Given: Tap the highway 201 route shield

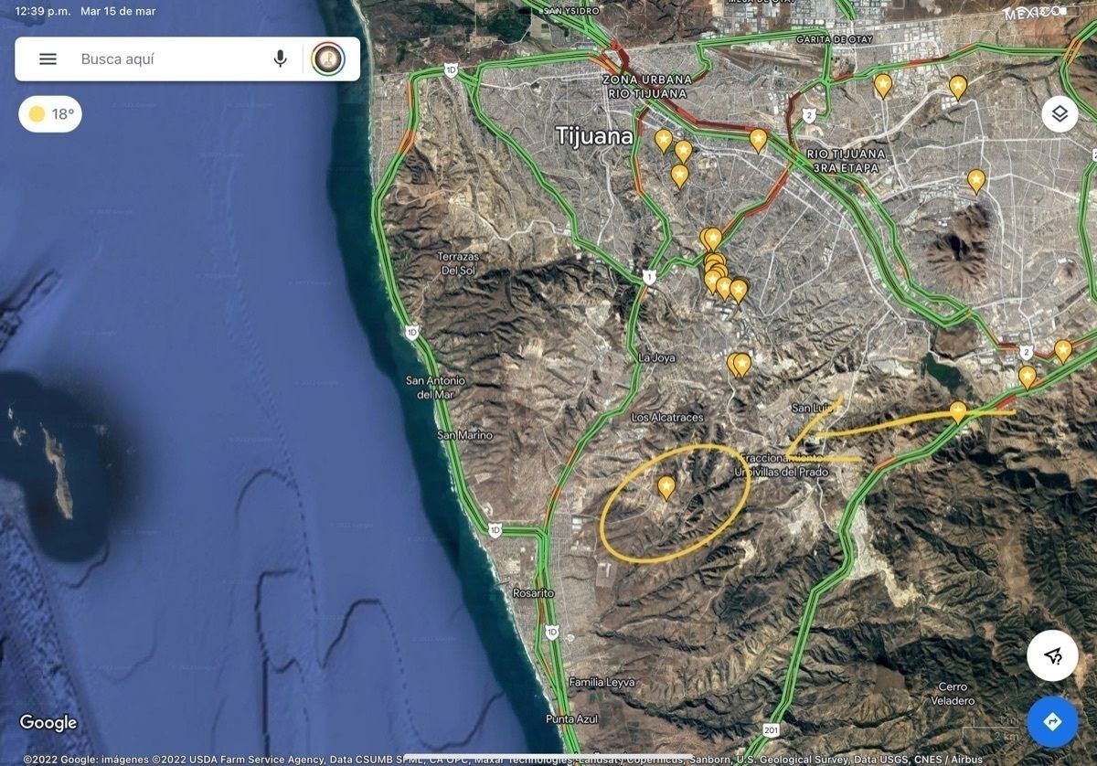Looking at the screenshot, I should (772, 729).
